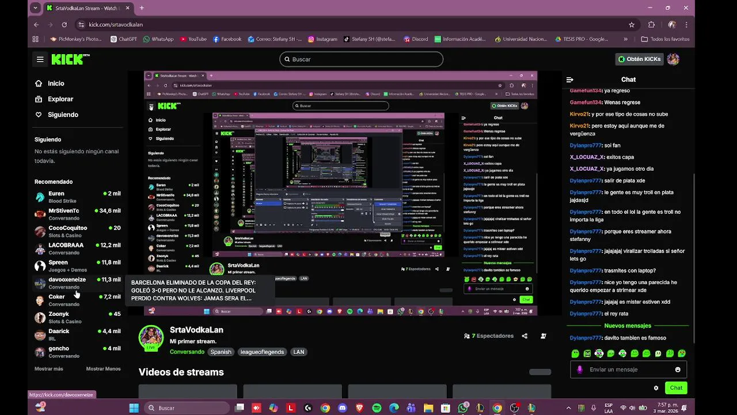737x415 pixels.
Task: Open MrStivenTc recommended channel
Action: (78, 214)
